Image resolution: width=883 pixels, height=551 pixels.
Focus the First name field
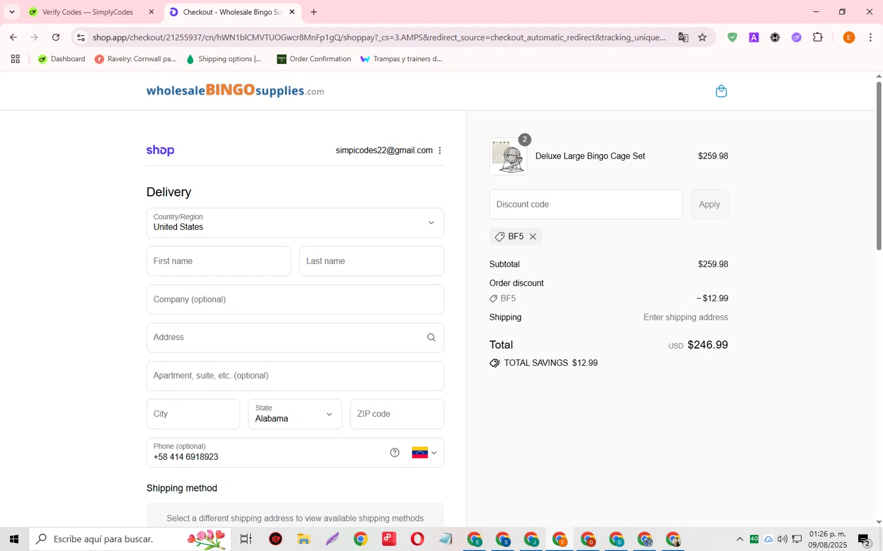[x=218, y=261]
